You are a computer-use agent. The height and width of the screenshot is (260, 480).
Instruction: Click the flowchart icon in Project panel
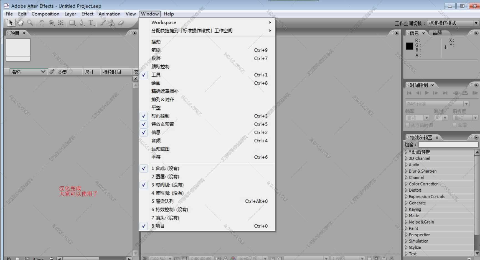[135, 79]
